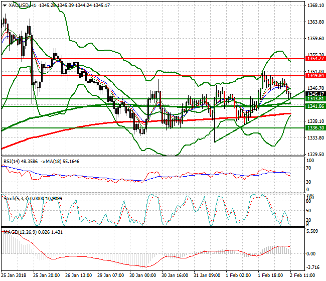Image resolution: width=326 pixels, height=281 pixels.
Task: Click the green 1341.86 level label
Action: pyautogui.click(x=315, y=106)
